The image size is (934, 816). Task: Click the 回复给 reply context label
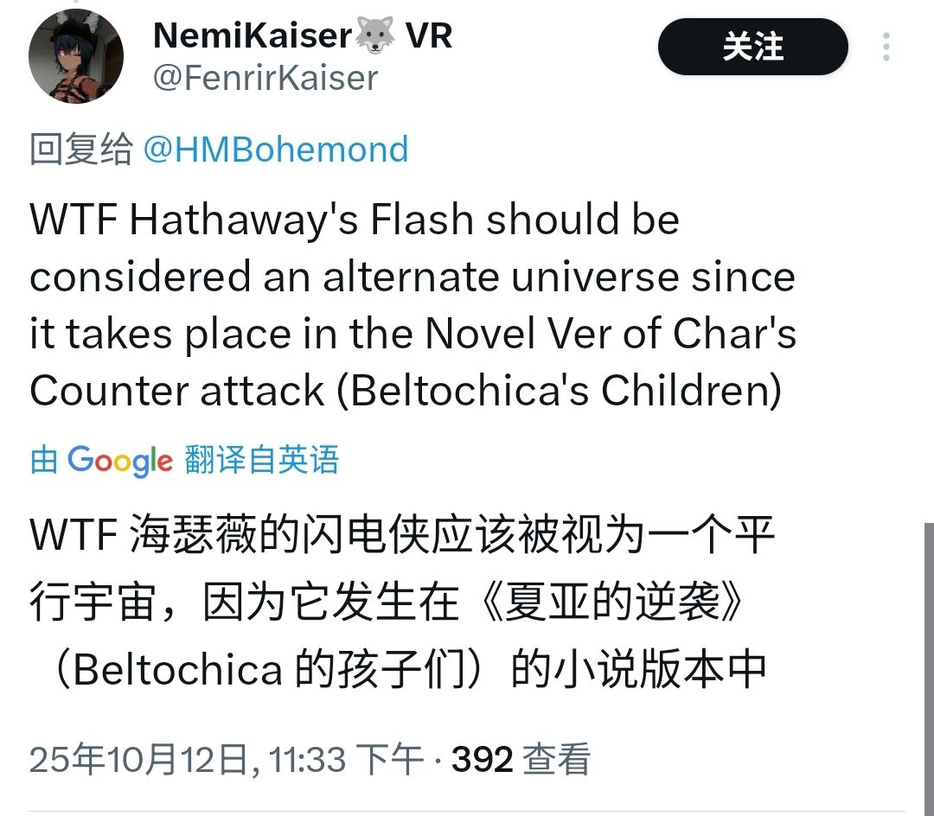point(82,149)
